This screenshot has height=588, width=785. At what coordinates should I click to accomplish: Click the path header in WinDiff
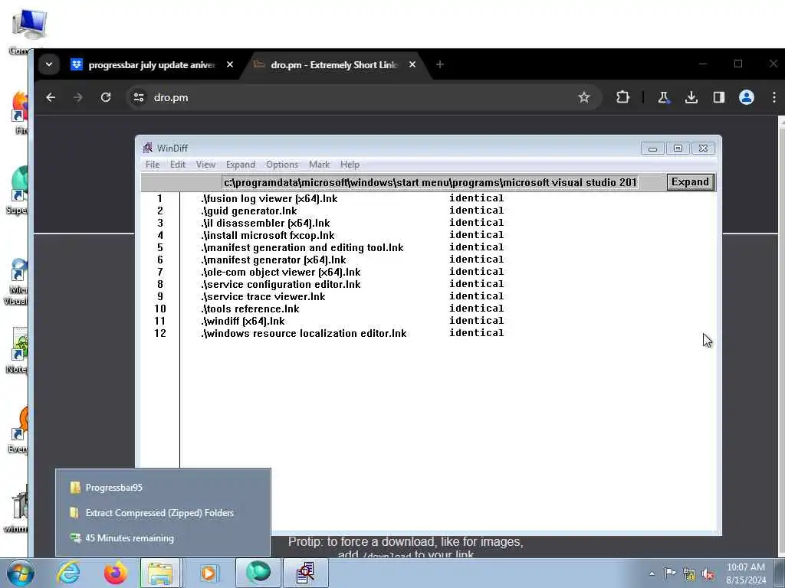coord(430,182)
